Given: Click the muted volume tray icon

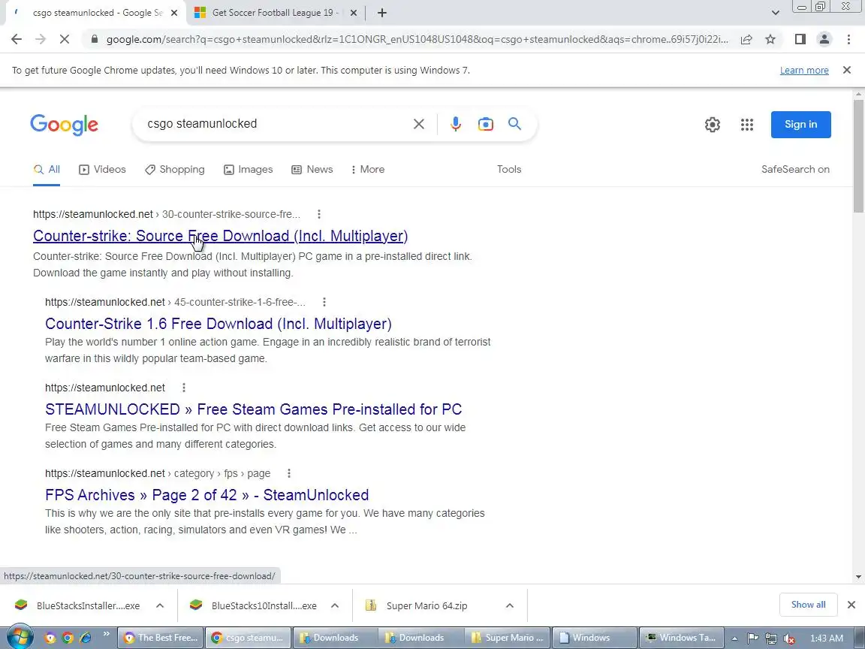Looking at the screenshot, I should [x=789, y=638].
